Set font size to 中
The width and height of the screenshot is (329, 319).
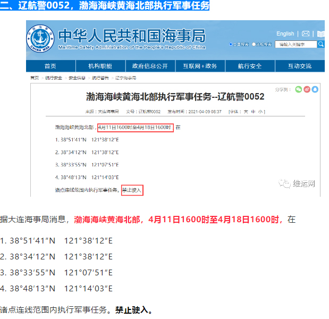pyautogui.click(x=253, y=112)
